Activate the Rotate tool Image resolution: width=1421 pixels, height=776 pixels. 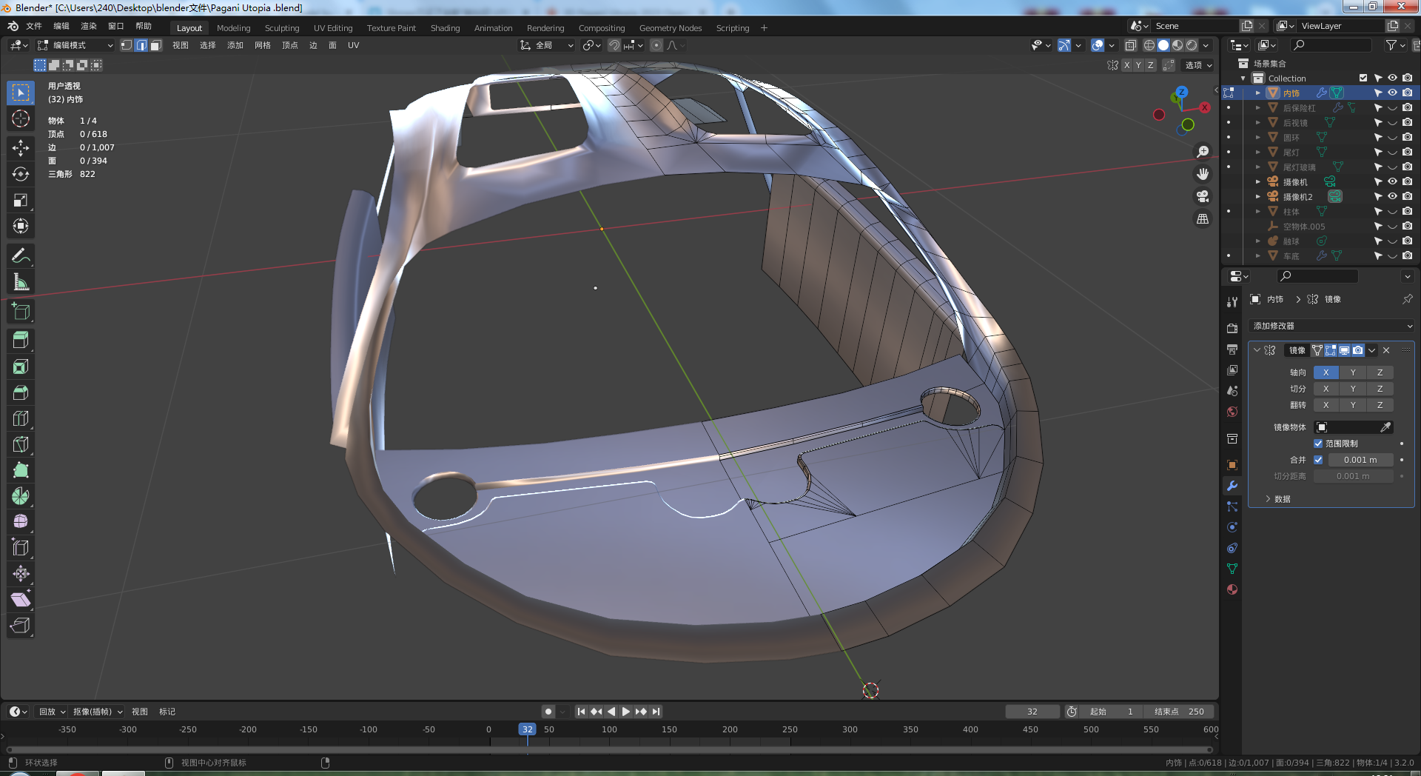click(21, 174)
